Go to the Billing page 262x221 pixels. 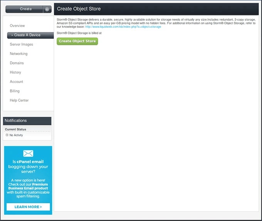(x=15, y=91)
